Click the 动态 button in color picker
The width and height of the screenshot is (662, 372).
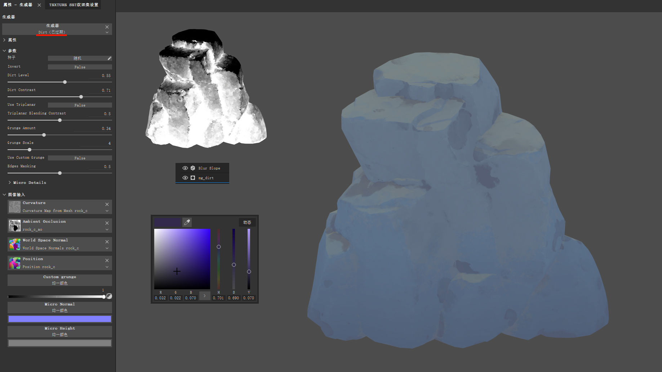coord(247,222)
